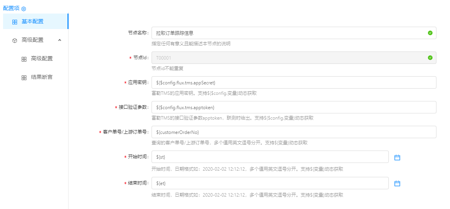Open the nested 高级配置 sub-menu item

(x=41, y=59)
